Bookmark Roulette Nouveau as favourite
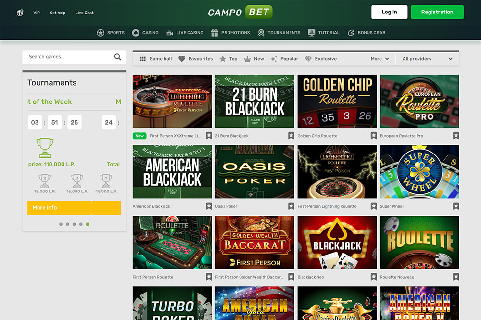This screenshot has height=320, width=481. click(x=456, y=277)
